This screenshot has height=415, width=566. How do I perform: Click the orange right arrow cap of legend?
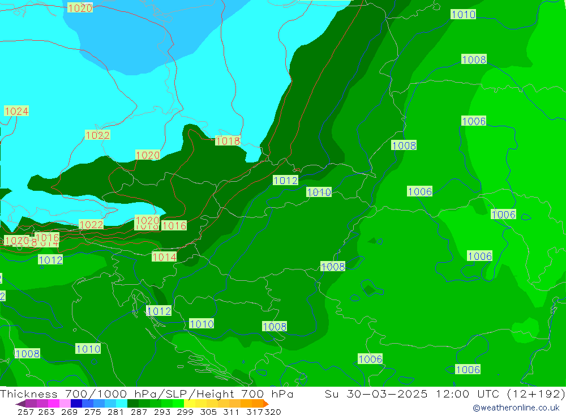click(x=266, y=404)
